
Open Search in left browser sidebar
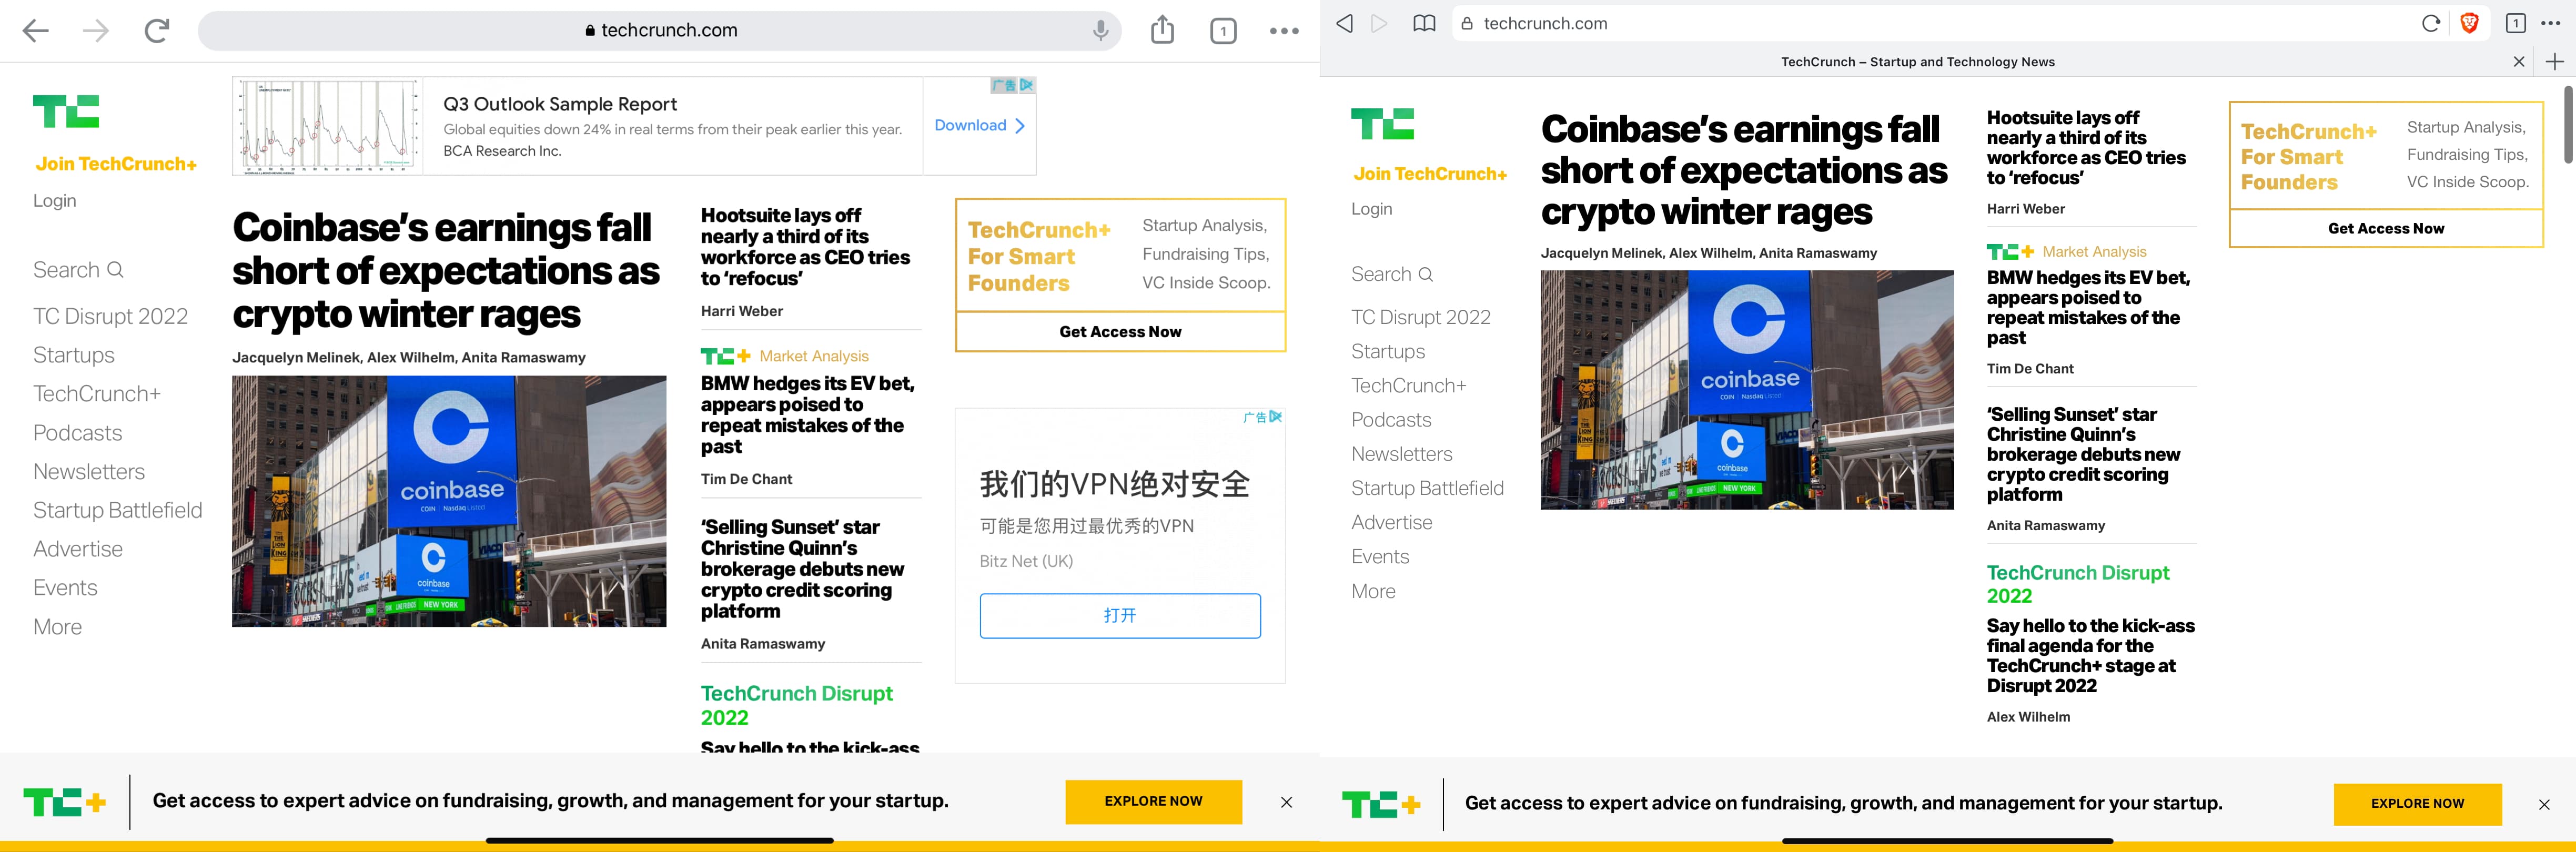[x=78, y=270]
